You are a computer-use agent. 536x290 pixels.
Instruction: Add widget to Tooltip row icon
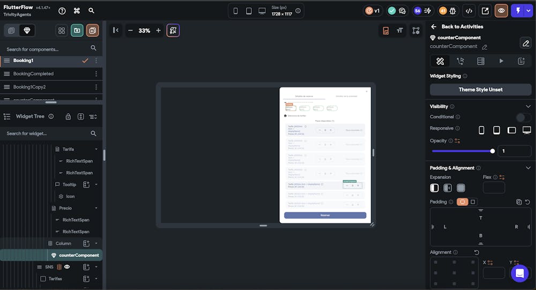pyautogui.click(x=86, y=185)
